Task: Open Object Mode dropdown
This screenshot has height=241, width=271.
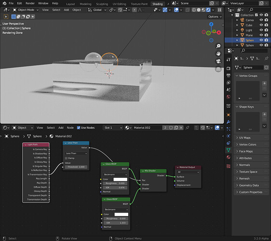Action: [x=26, y=10]
